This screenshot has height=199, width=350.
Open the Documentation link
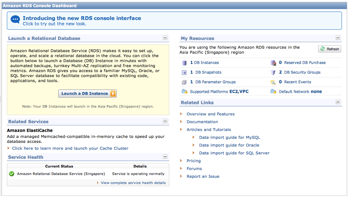[202, 122]
